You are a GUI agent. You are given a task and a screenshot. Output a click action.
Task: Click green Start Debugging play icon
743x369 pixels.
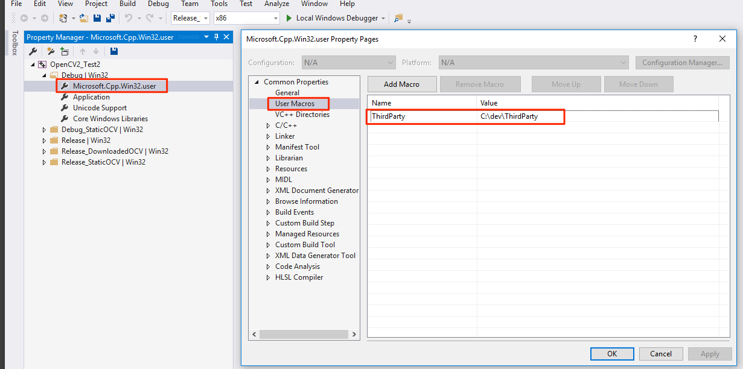click(x=289, y=18)
